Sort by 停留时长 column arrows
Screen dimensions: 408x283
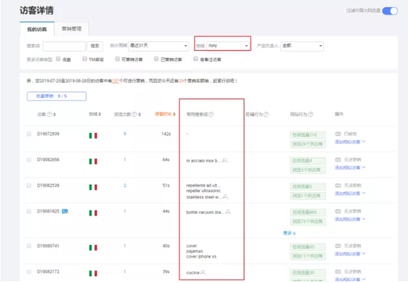[175, 115]
